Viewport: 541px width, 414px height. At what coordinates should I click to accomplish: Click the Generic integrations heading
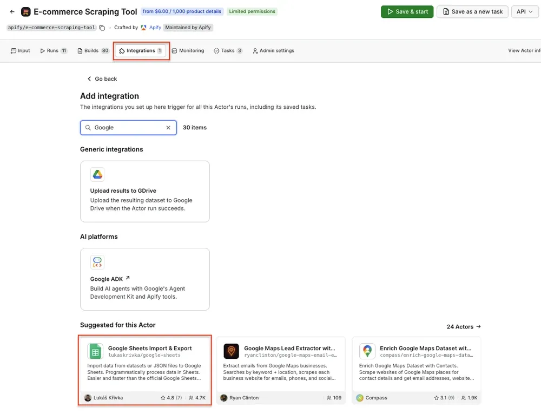[111, 149]
